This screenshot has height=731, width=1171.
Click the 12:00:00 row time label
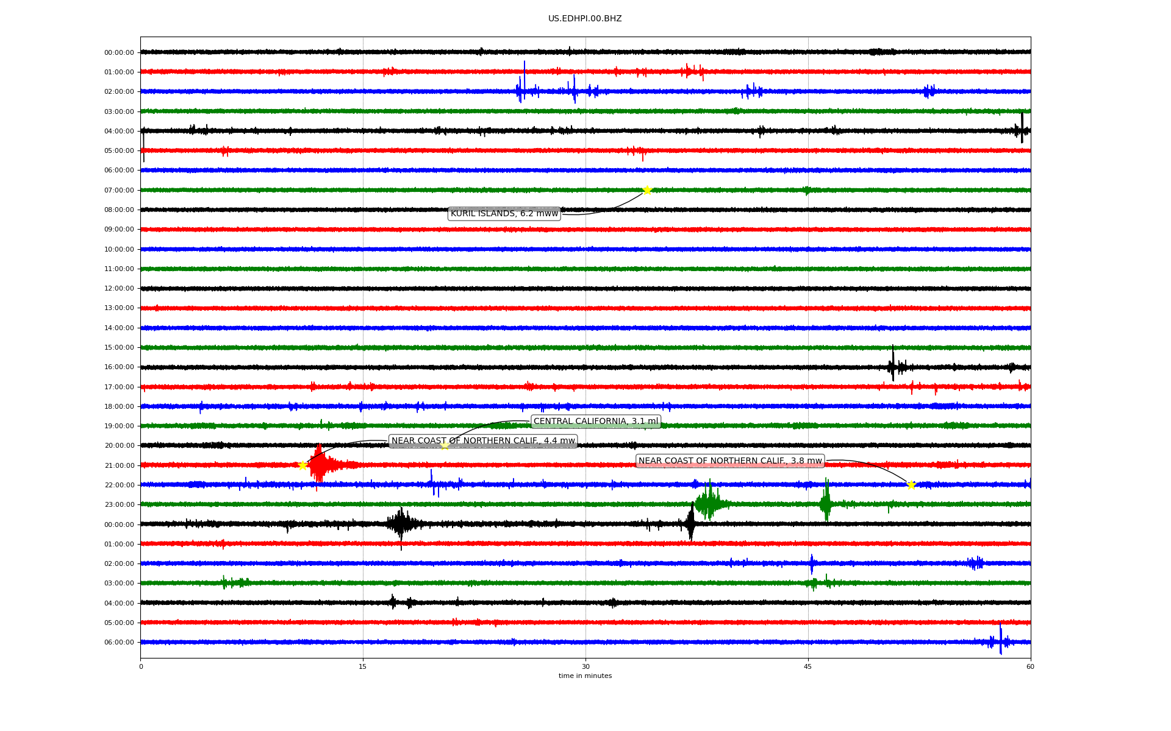click(x=119, y=289)
